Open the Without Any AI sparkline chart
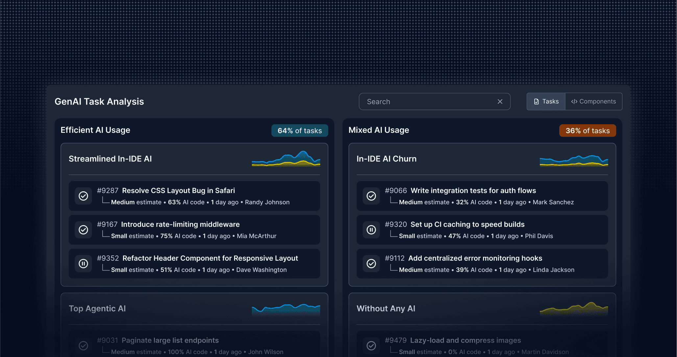677x357 pixels. coord(574,308)
